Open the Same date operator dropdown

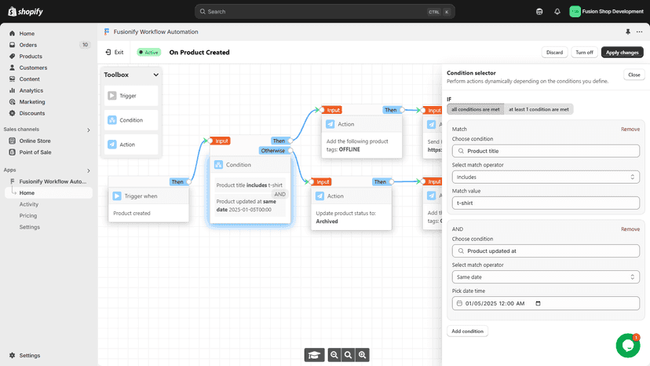546,277
